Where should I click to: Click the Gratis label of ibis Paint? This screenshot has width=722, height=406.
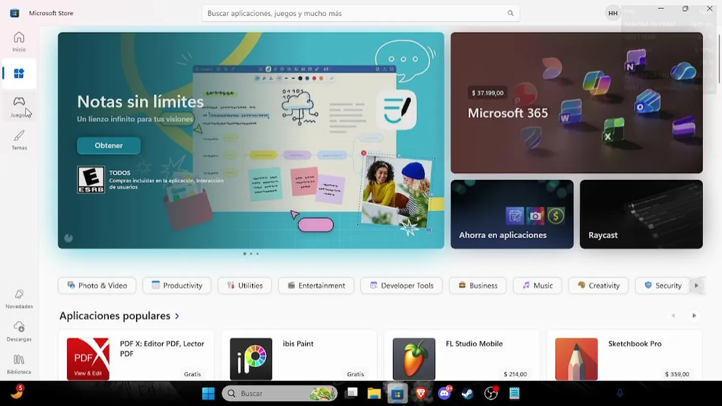pyautogui.click(x=355, y=374)
